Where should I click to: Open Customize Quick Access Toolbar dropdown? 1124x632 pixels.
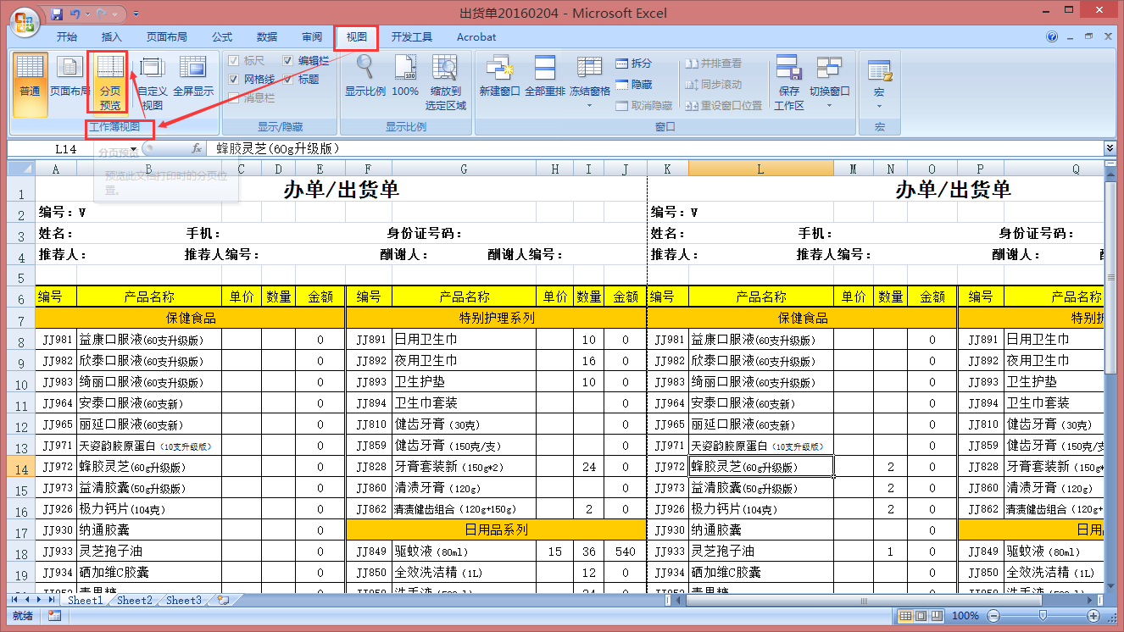point(136,14)
